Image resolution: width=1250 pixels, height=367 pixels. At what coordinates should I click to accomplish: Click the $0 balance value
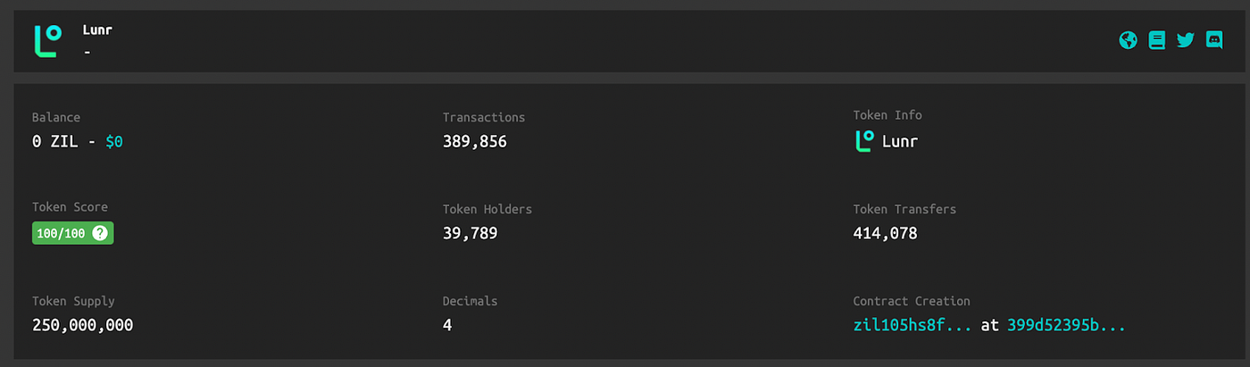(x=114, y=141)
